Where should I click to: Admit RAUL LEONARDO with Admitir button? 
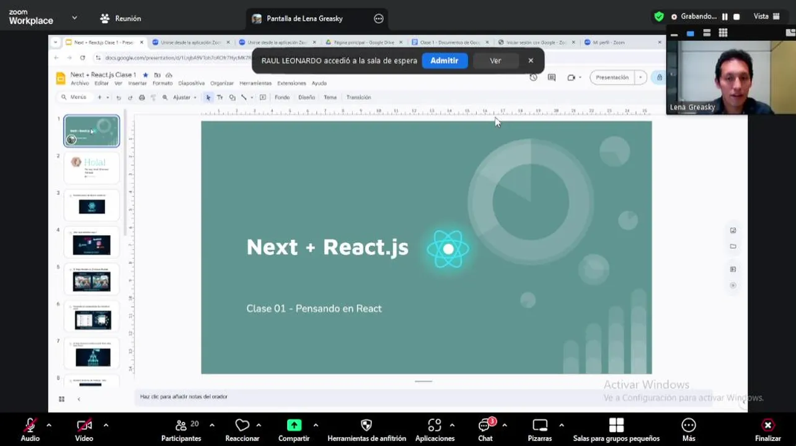click(x=444, y=61)
